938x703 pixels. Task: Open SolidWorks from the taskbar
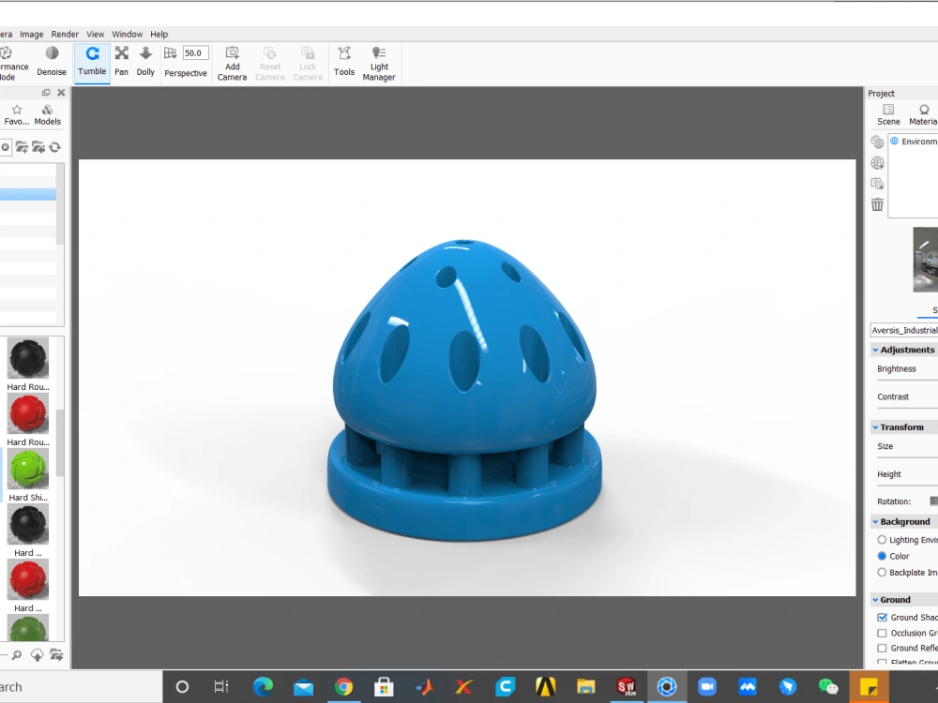click(626, 687)
